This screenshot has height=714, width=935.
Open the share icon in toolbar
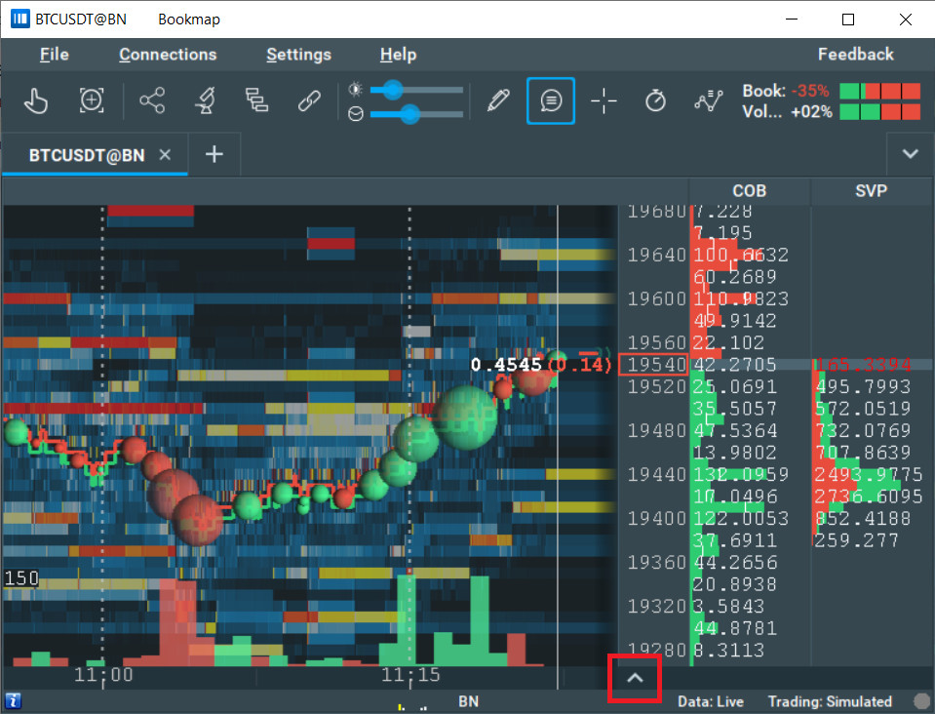[152, 100]
